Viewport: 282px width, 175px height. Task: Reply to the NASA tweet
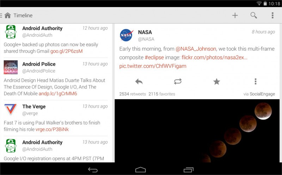click(x=139, y=82)
